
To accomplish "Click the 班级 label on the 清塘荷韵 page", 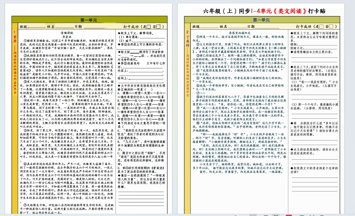I will click(x=23, y=27).
